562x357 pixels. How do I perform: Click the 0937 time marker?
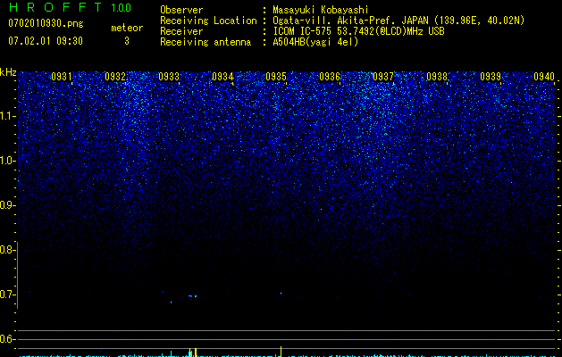[x=383, y=76]
